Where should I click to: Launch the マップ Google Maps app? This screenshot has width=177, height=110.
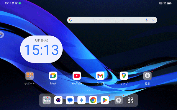[x=124, y=76]
